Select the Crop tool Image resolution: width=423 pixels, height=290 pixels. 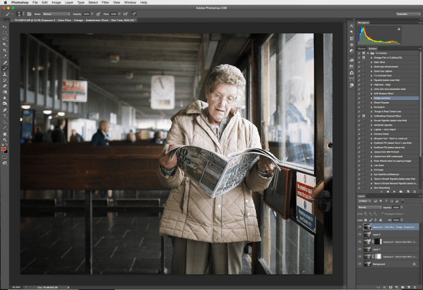coord(5,50)
